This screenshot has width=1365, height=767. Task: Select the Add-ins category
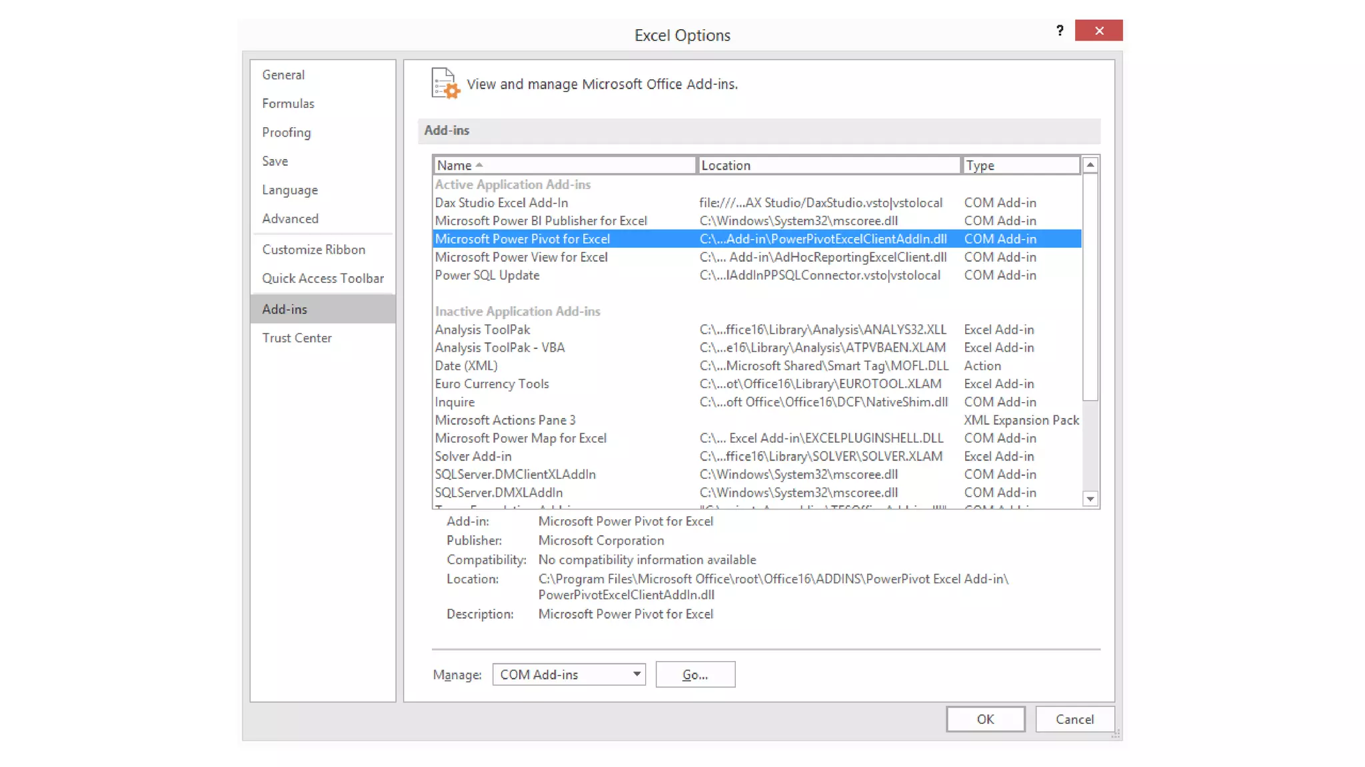323,309
